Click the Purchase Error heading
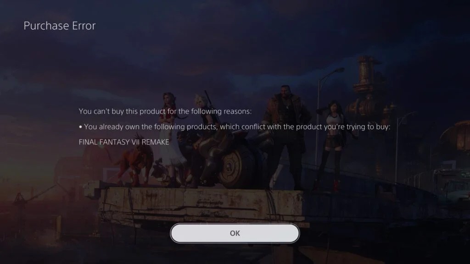The width and height of the screenshot is (470, 264). coord(60,26)
